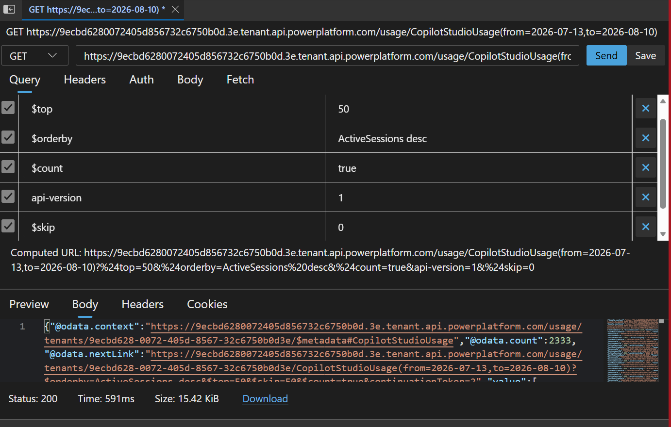Download the response body
671x427 pixels.
265,399
